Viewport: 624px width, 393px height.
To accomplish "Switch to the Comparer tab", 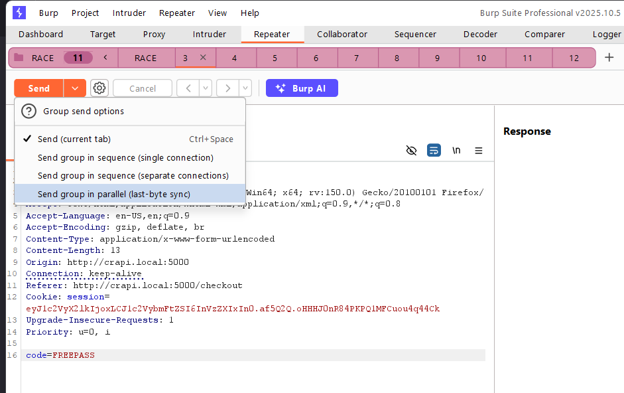I will (x=544, y=35).
